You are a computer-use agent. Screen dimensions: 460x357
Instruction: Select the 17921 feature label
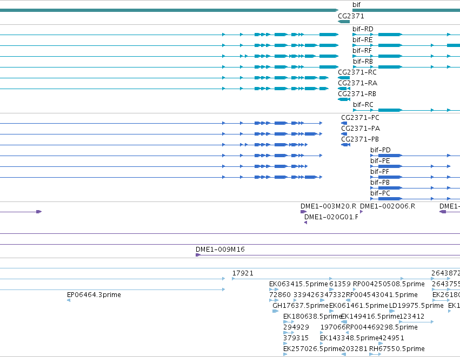[x=243, y=273]
